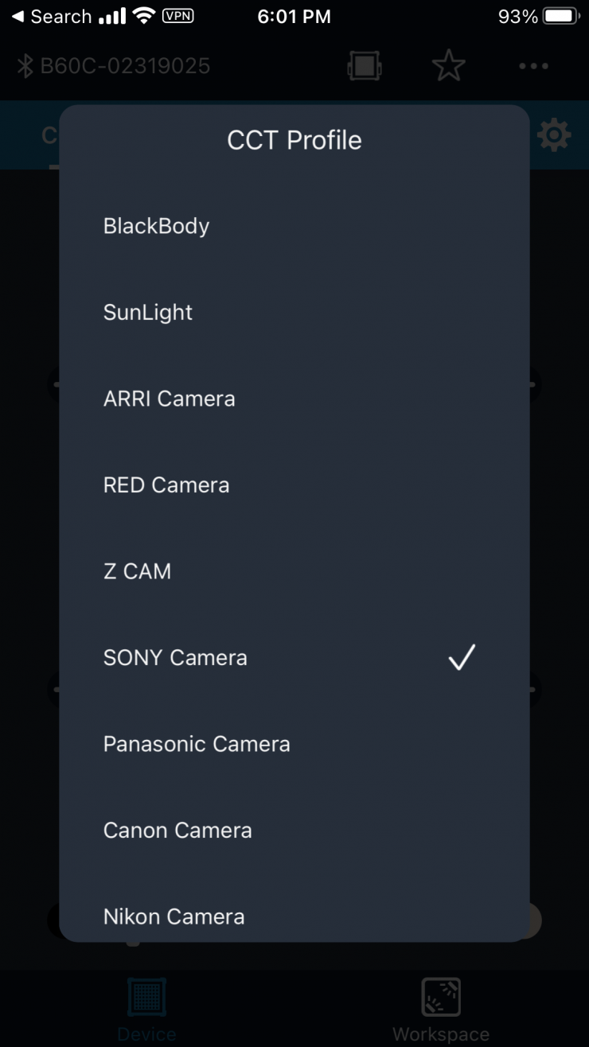This screenshot has width=589, height=1047.
Task: Tap the CCT Profile popup title
Action: click(294, 140)
